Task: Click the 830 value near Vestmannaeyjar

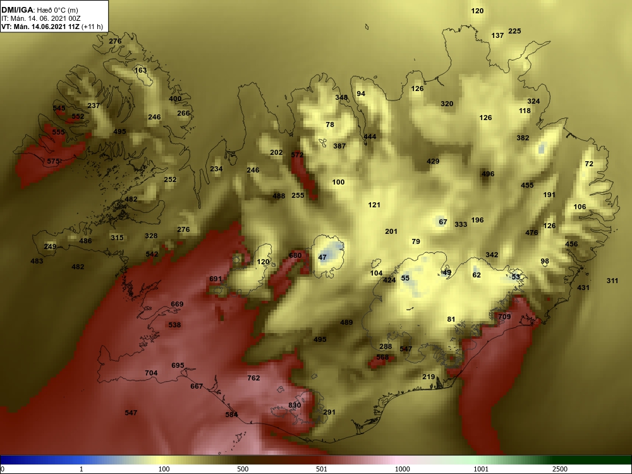Action: pyautogui.click(x=295, y=406)
